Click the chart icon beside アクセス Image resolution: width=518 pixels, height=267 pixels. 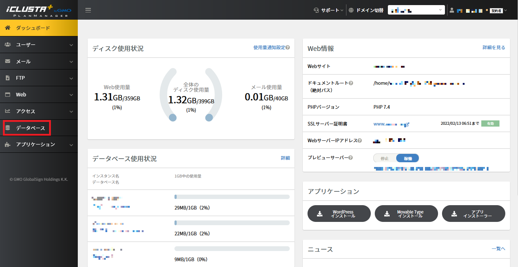point(8,111)
